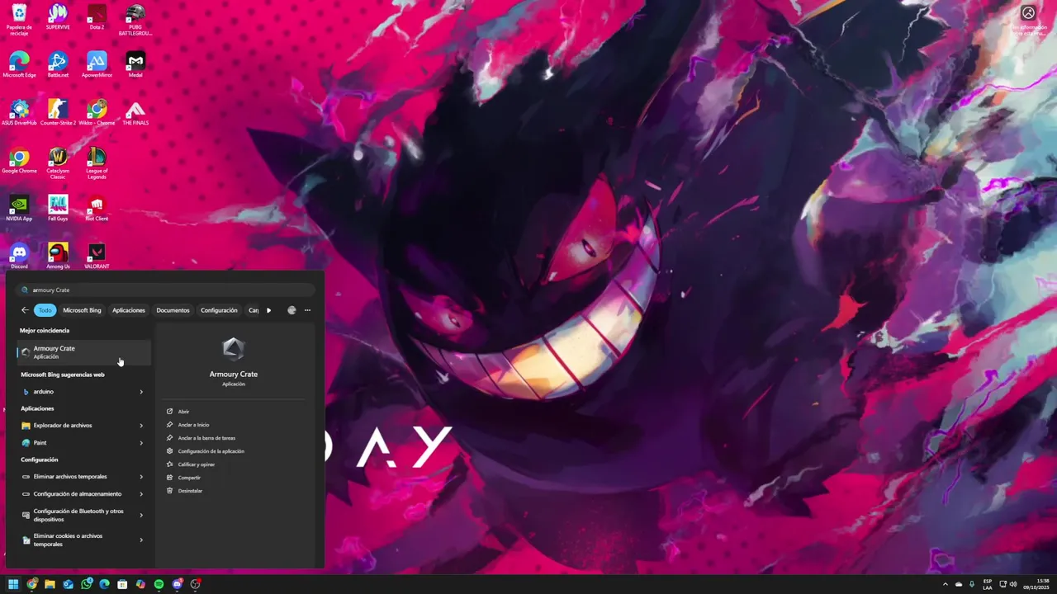Select the Battle.net desktop icon
This screenshot has width=1057, height=594.
click(x=58, y=64)
